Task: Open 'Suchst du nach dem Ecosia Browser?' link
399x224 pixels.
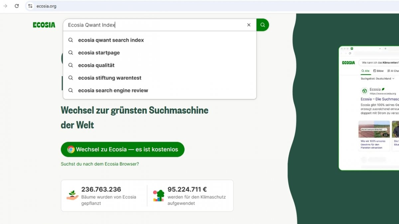Action: tap(100, 164)
